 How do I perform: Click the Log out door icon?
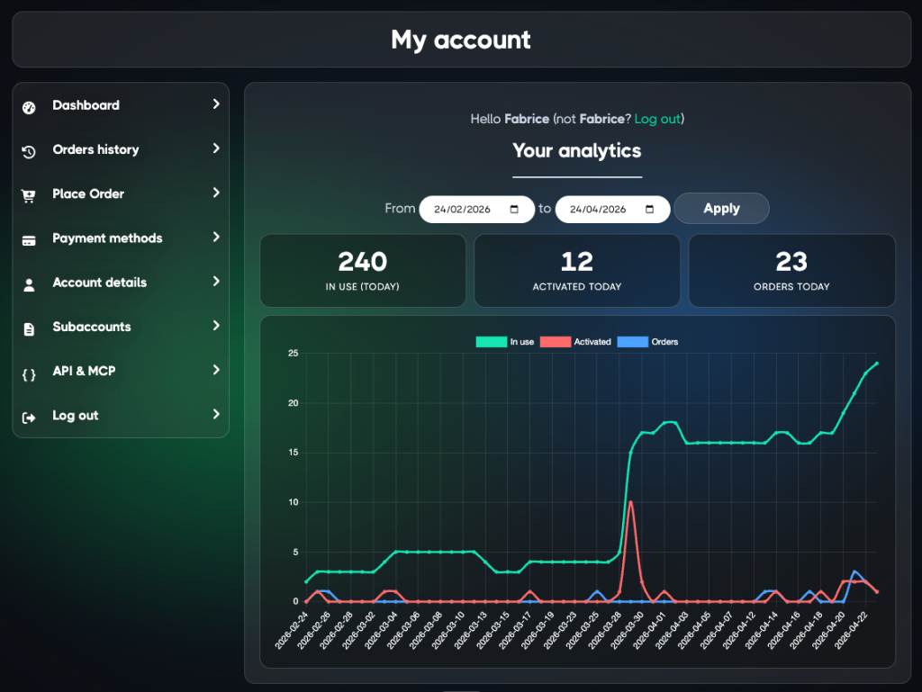click(x=29, y=418)
